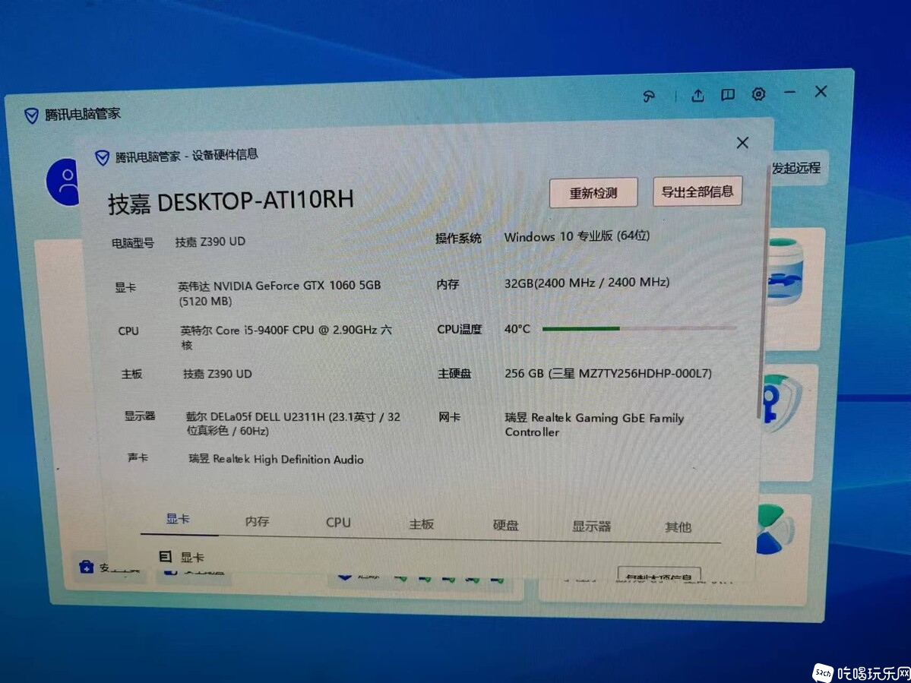
Task: Click the Realtek Gaming GbE Family Controller text
Action: click(594, 425)
